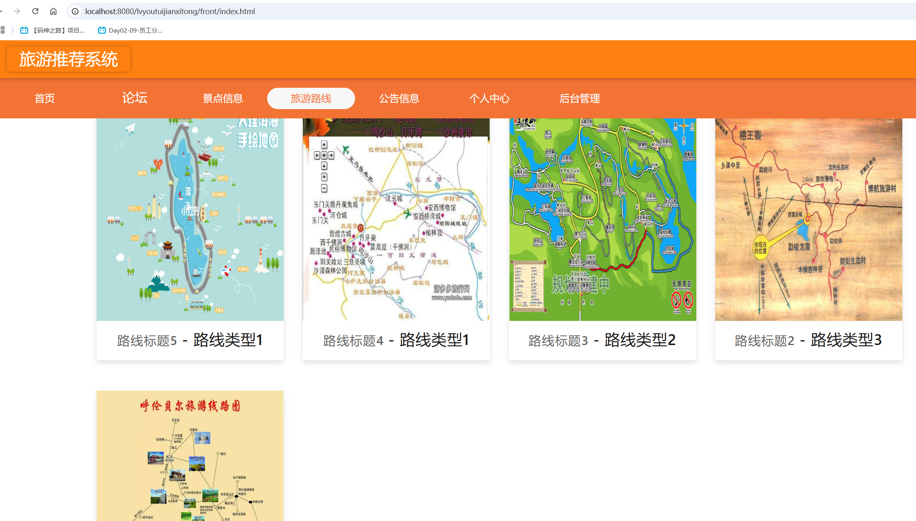Screen dimensions: 916x521
Task: Open 后台管理 admin panel
Action: [x=580, y=98]
